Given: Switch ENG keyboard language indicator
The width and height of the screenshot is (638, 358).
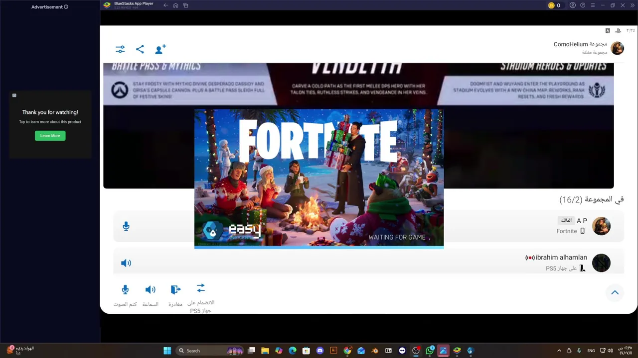Looking at the screenshot, I should point(591,351).
